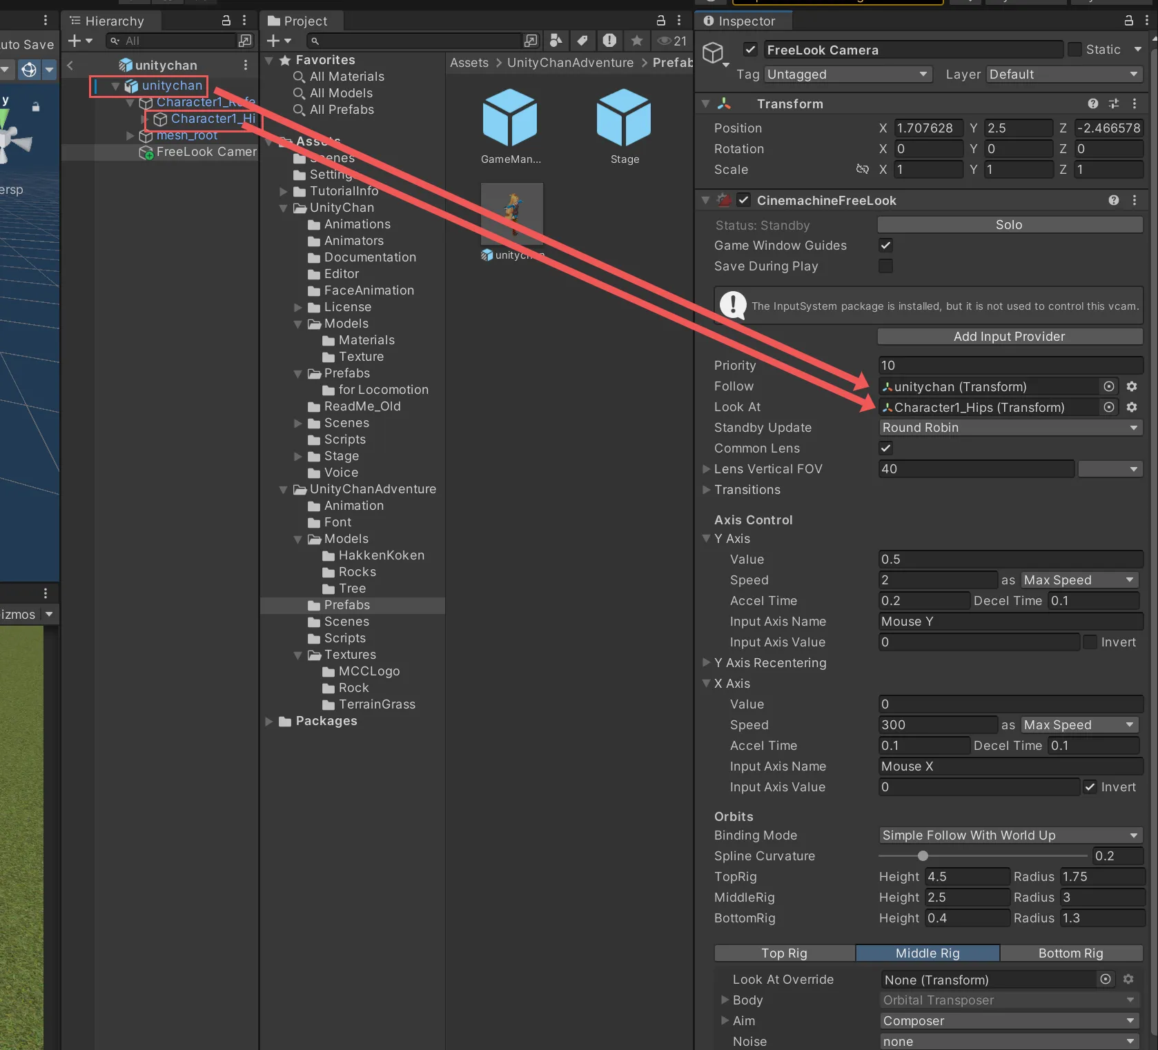Select the Middle Rig tab
1158x1050 pixels.
point(928,953)
